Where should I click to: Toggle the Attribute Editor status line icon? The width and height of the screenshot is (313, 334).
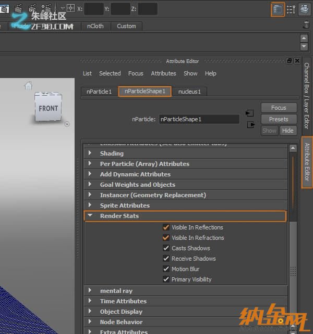pos(278,9)
